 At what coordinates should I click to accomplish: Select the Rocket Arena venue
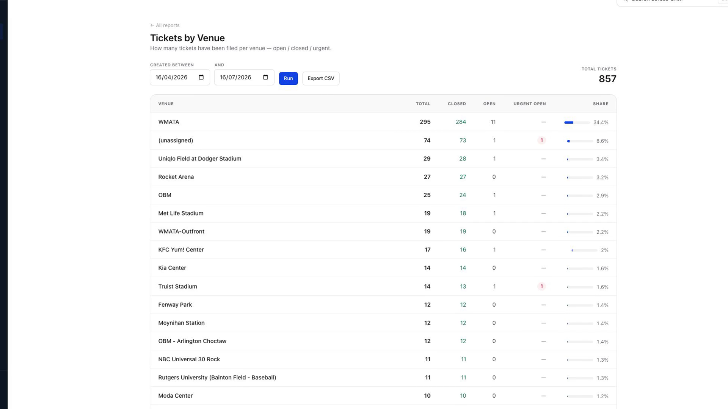click(176, 177)
